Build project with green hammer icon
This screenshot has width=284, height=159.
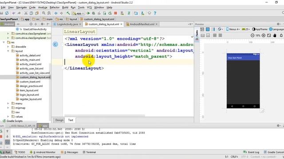[68, 13]
